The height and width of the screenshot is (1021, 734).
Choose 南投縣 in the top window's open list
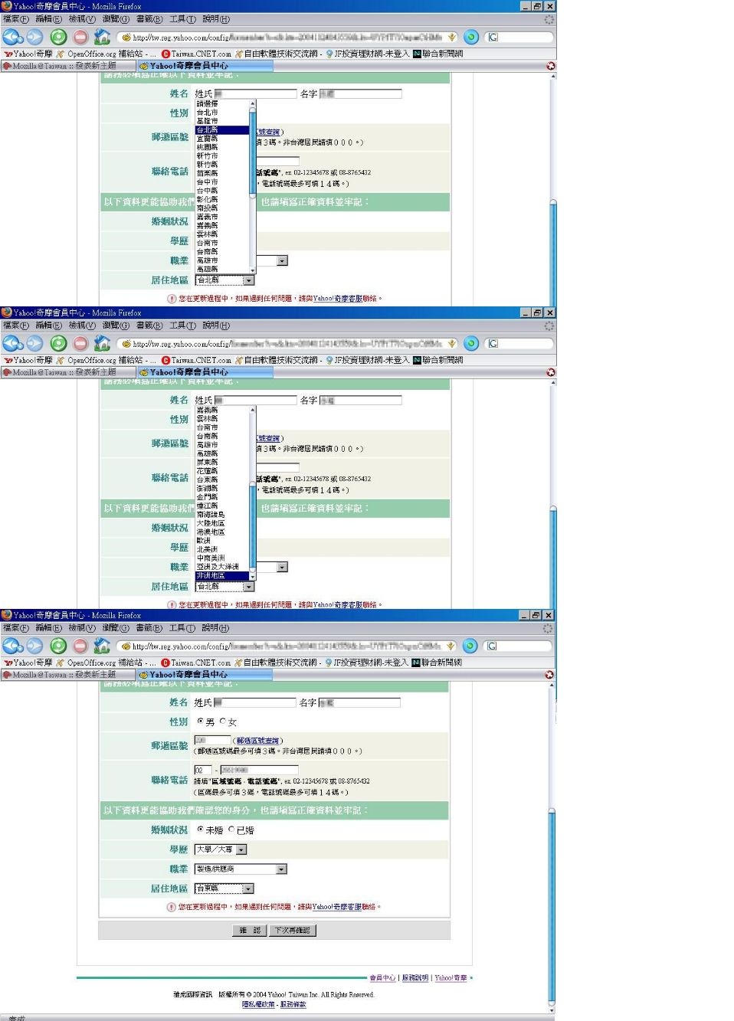(221, 208)
